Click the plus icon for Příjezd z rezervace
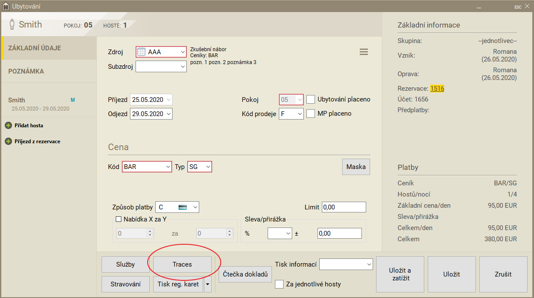 pyautogui.click(x=8, y=141)
